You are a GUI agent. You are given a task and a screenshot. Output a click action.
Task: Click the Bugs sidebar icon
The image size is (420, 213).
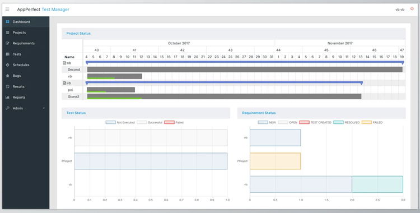click(7, 76)
